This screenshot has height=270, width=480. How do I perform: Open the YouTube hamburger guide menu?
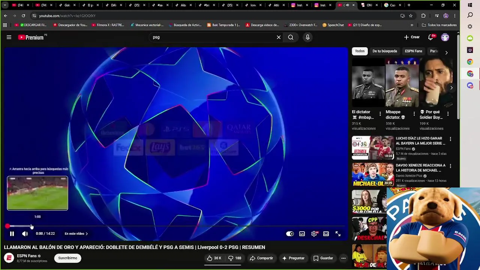(x=9, y=37)
